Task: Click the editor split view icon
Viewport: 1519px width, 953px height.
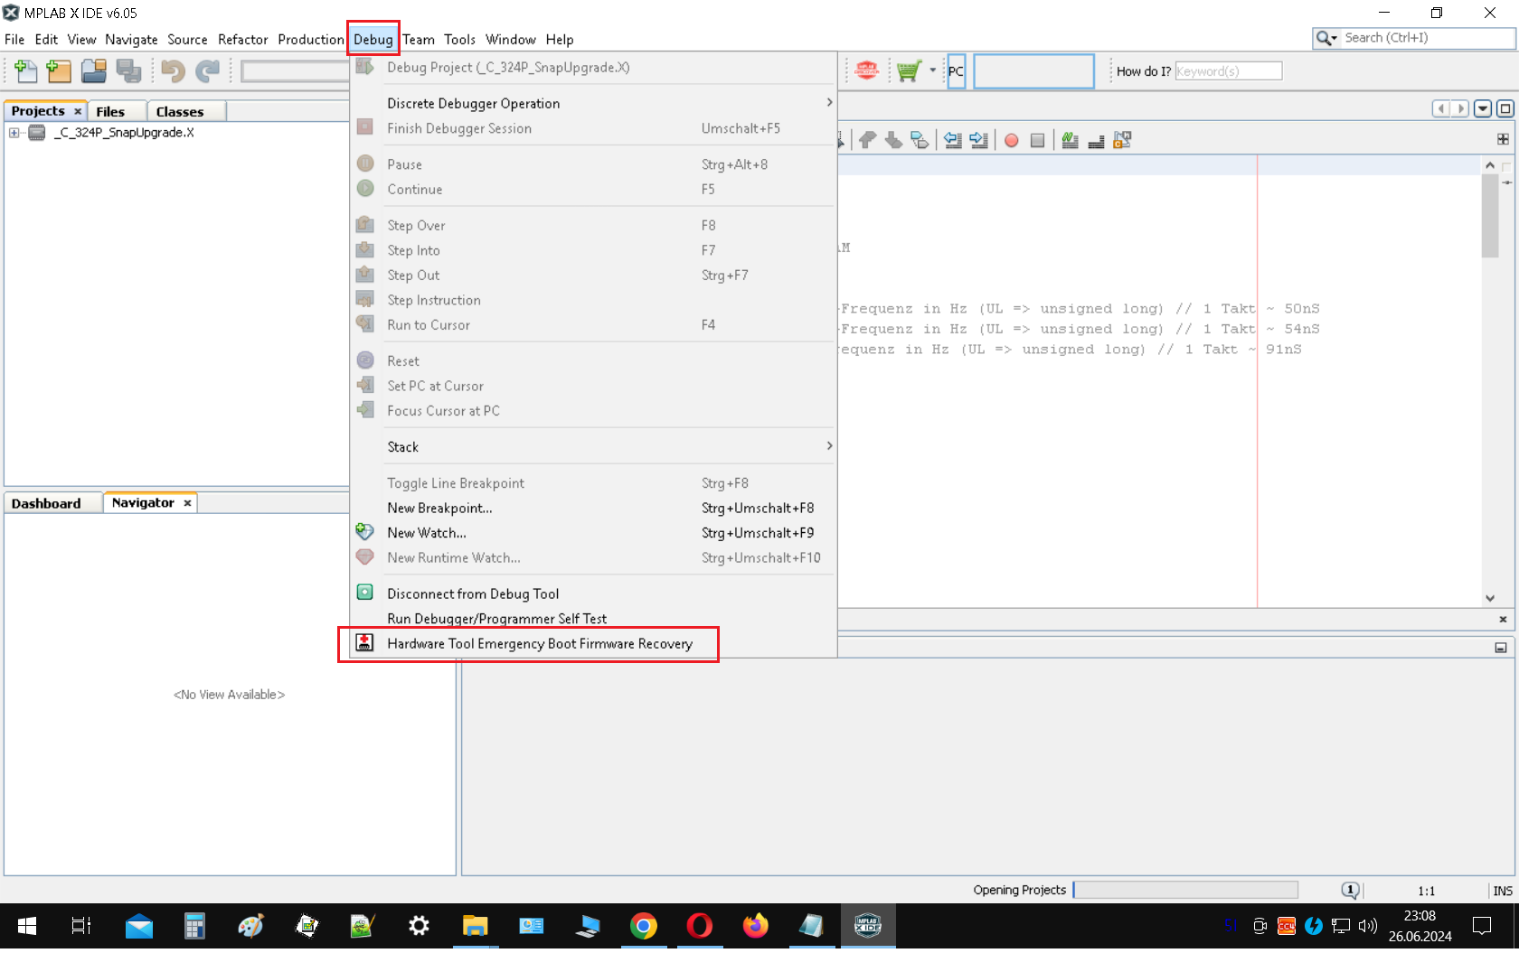Action: tap(1503, 139)
